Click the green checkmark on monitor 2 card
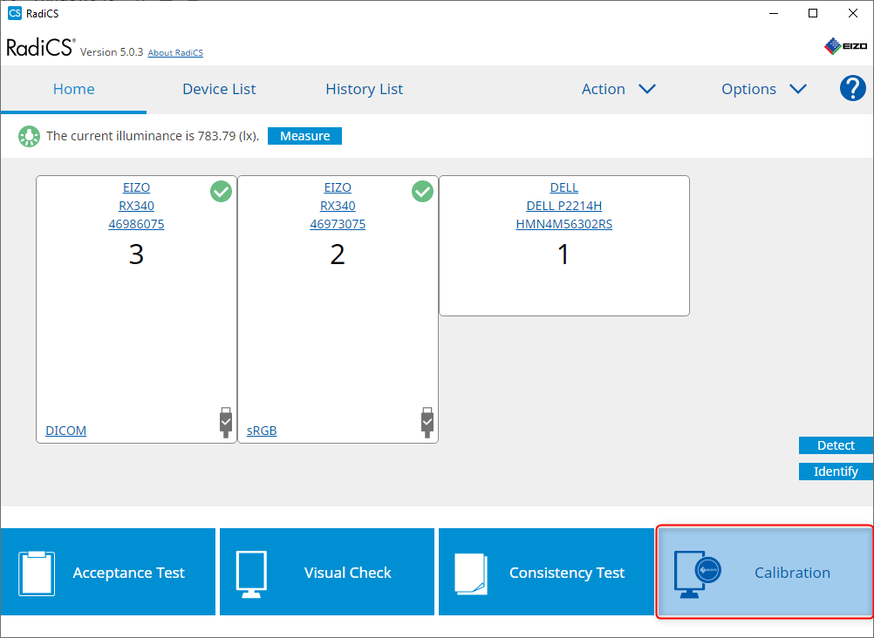 coord(422,191)
